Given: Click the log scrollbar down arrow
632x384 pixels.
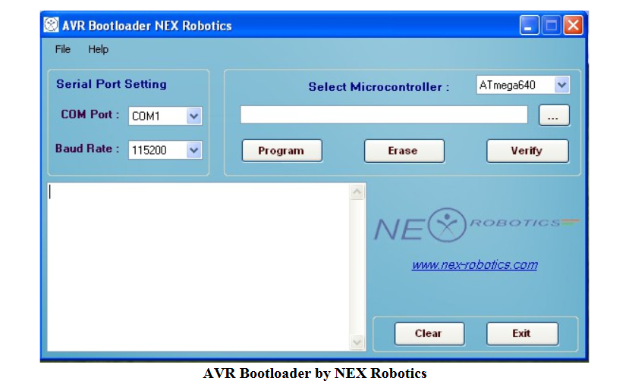Looking at the screenshot, I should click(x=357, y=342).
